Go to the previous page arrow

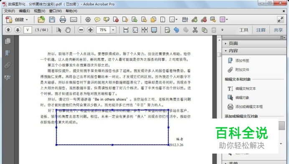8,30
